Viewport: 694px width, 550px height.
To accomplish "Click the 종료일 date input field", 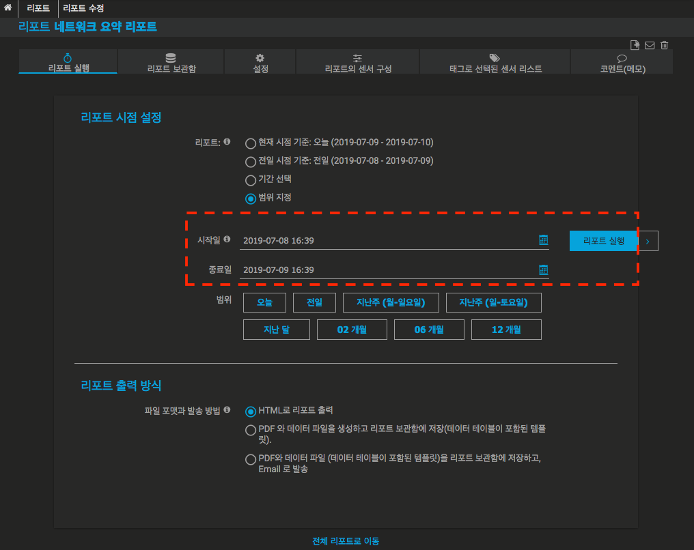I will pyautogui.click(x=394, y=270).
